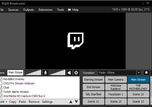
Task: Switch to End Stream scene
Action: pos(93,87)
